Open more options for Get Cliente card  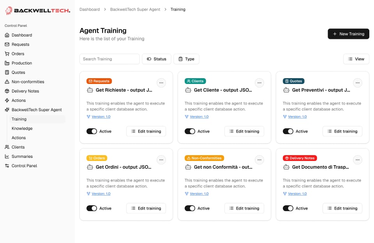(259, 83)
